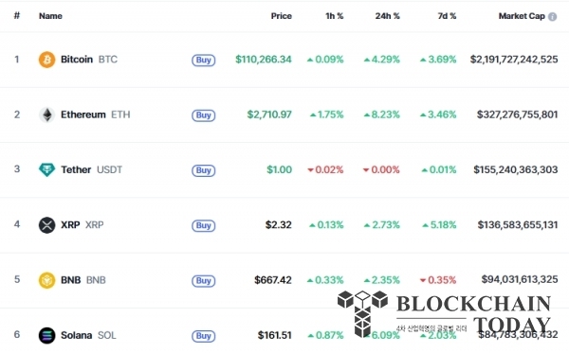Image resolution: width=569 pixels, height=353 pixels.
Task: Click the Bitcoin coin logo icon
Action: (x=46, y=60)
